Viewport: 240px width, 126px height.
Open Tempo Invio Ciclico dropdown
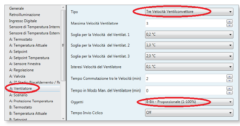(189, 113)
